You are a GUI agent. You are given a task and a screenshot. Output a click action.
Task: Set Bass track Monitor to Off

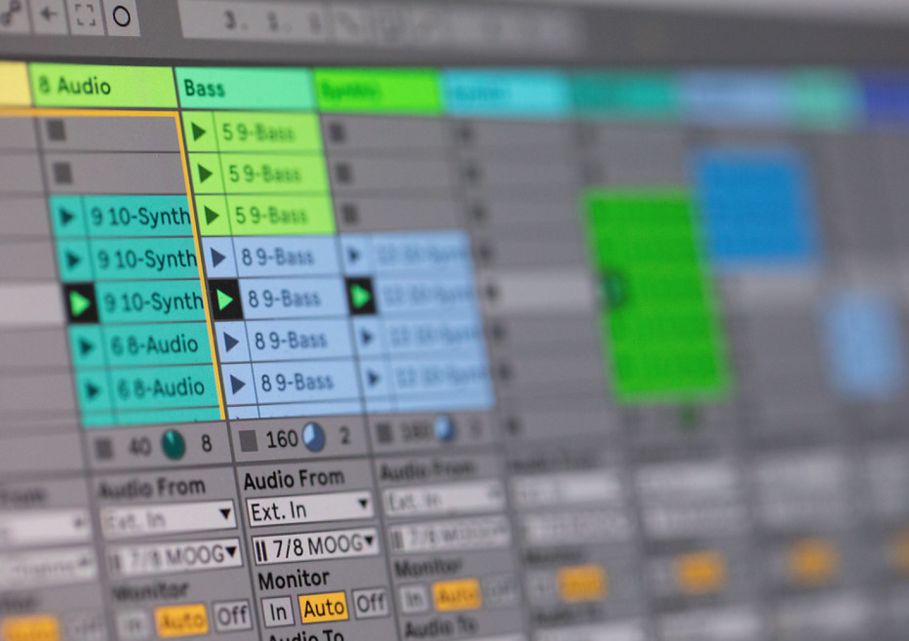coord(370,603)
